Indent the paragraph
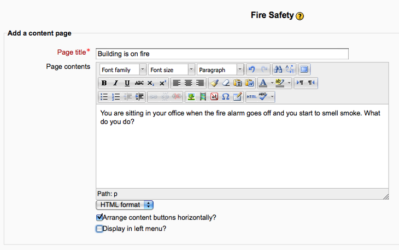 coord(139,97)
